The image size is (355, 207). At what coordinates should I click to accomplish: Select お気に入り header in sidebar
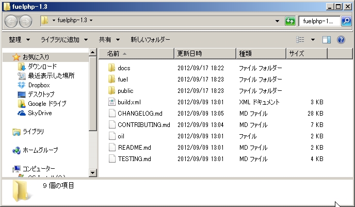(x=36, y=57)
